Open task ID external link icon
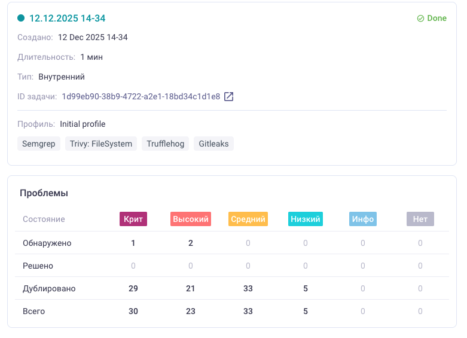The image size is (467, 338). [229, 96]
